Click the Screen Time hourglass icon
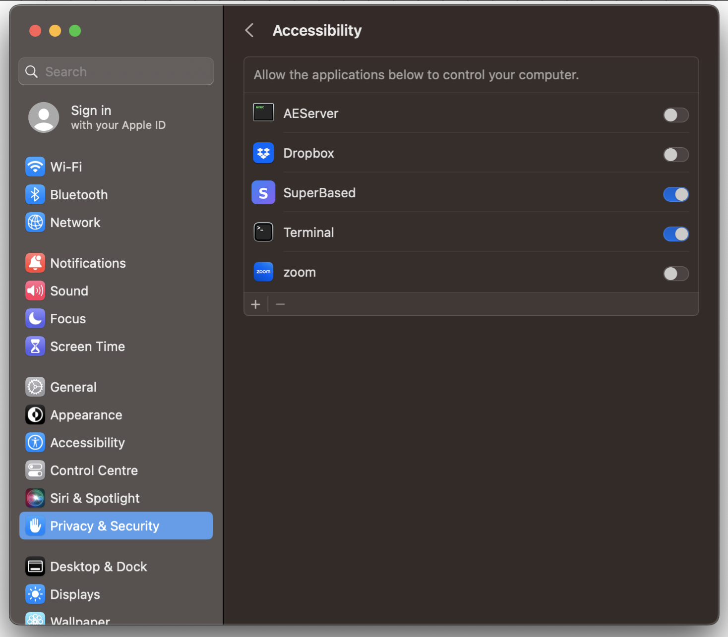The width and height of the screenshot is (728, 637). click(35, 347)
